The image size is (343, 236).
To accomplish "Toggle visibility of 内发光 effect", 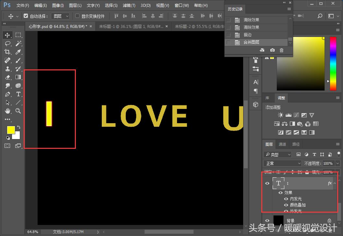I will 286,199.
